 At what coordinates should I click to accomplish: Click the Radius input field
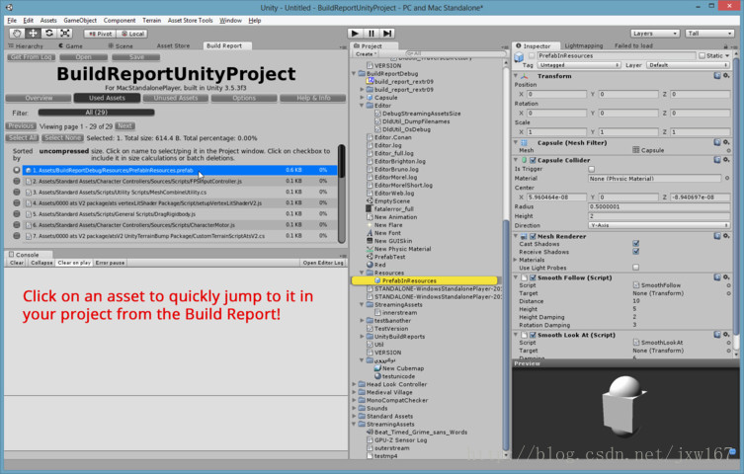(x=659, y=206)
